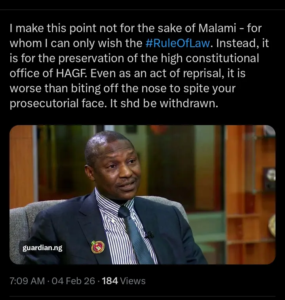Screen dimensions: 285x300
Task: Click the divider line below the timestamp
Action: tap(142, 296)
